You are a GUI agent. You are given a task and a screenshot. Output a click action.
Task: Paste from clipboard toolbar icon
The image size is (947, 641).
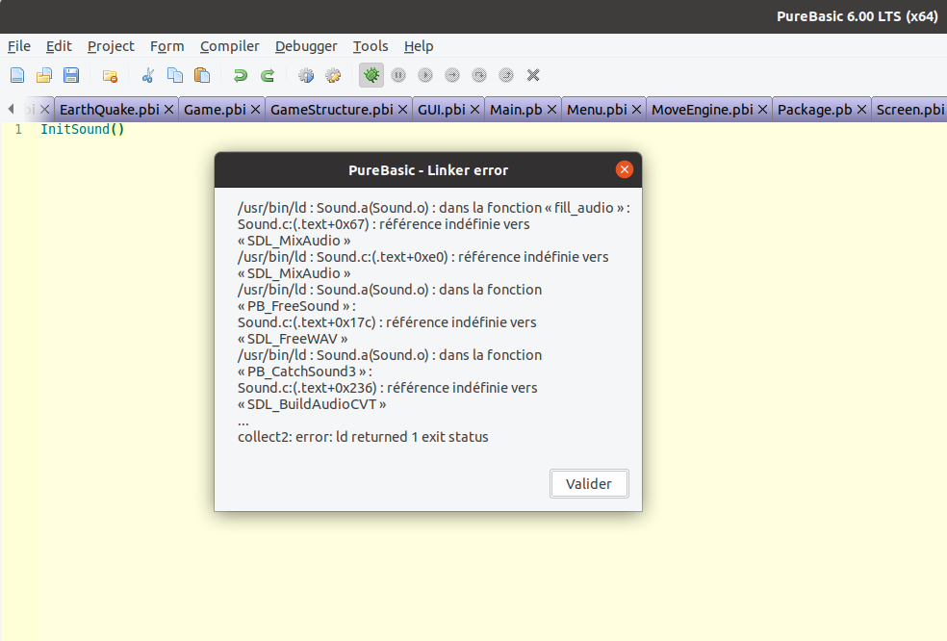[x=202, y=75]
